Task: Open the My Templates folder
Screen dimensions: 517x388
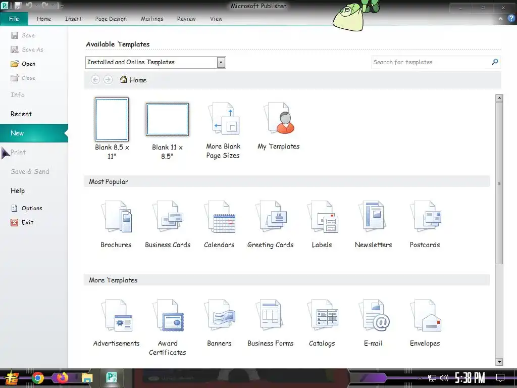Action: [279, 126]
